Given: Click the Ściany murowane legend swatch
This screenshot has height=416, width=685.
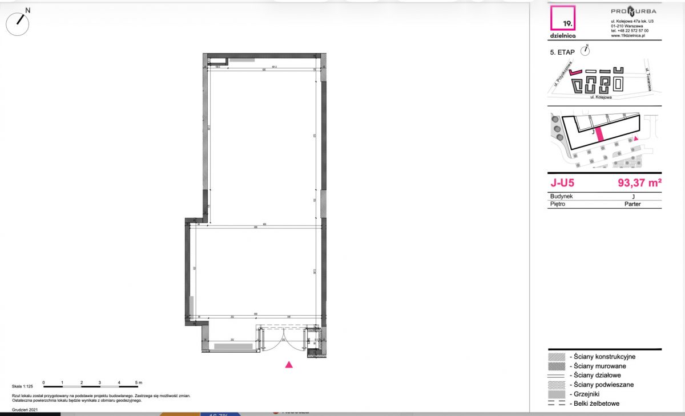Looking at the screenshot, I should point(557,366).
